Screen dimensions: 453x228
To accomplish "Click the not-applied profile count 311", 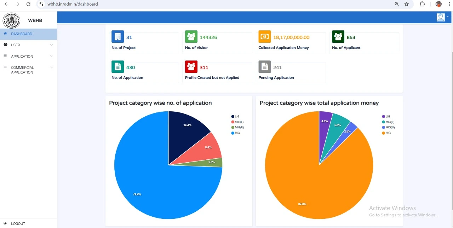I will (x=204, y=67).
